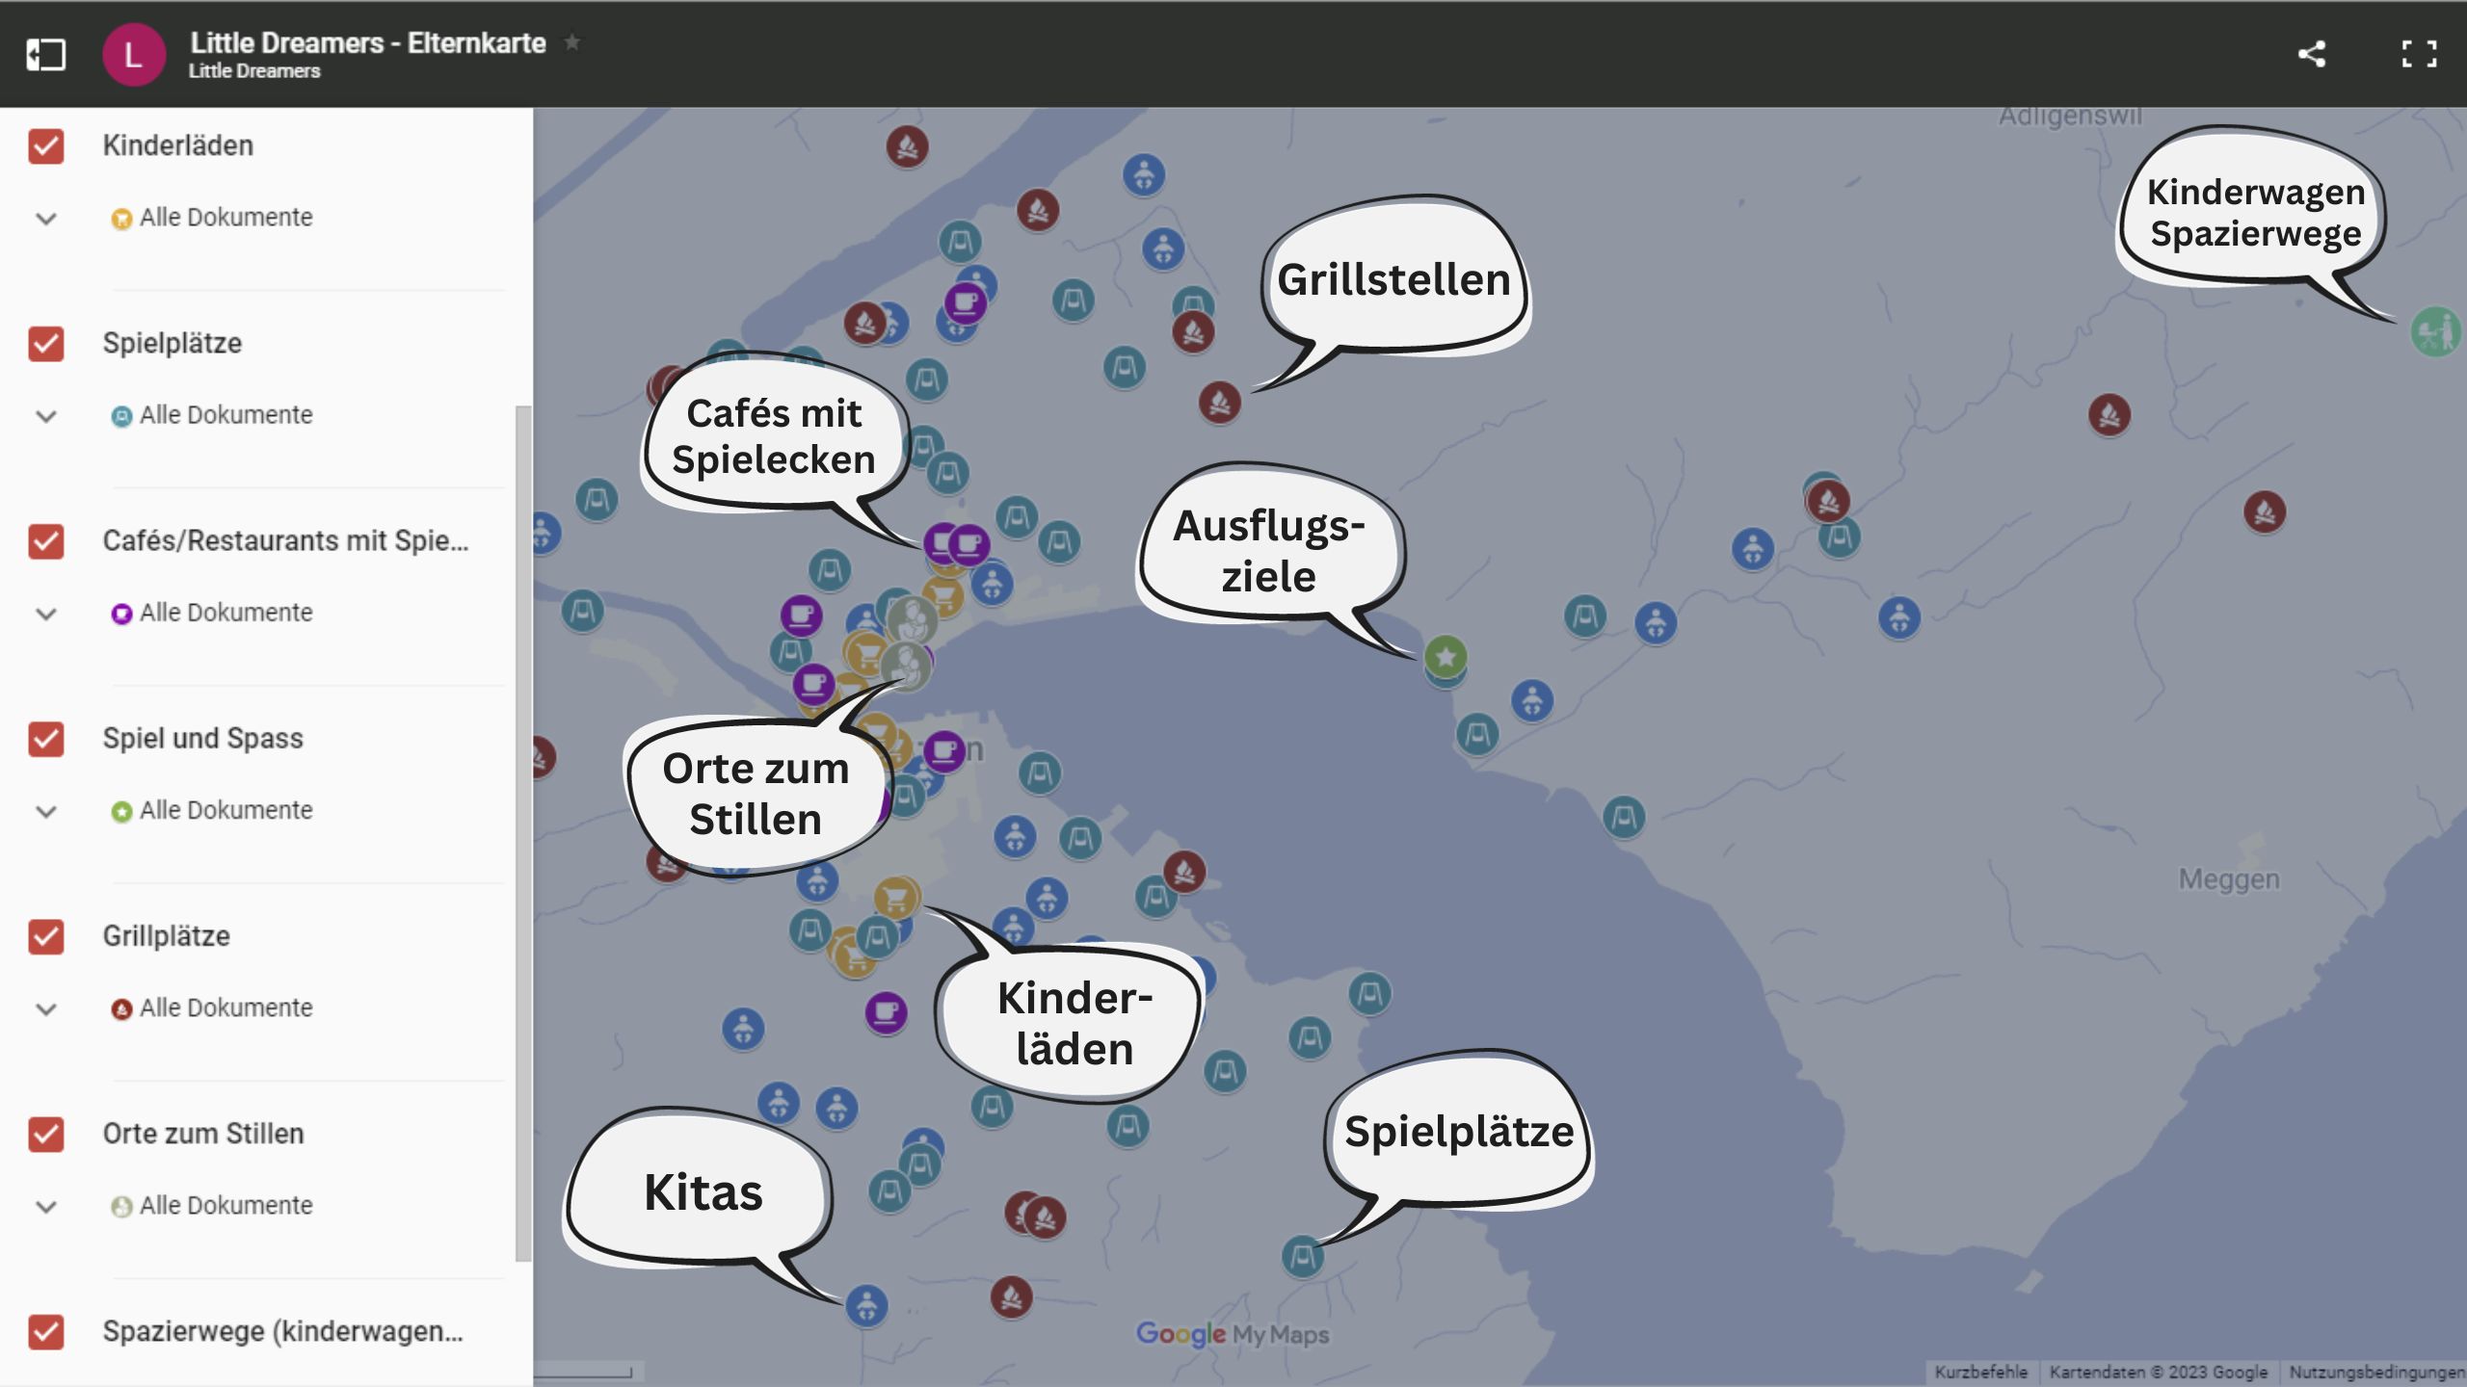Expand Alle Dokumente under Orte zum Stillen
The height and width of the screenshot is (1387, 2467).
pyautogui.click(x=46, y=1206)
